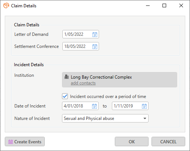Uncheck Incident occurred over a period of time
Image resolution: width=190 pixels, height=151 pixels.
(65, 96)
